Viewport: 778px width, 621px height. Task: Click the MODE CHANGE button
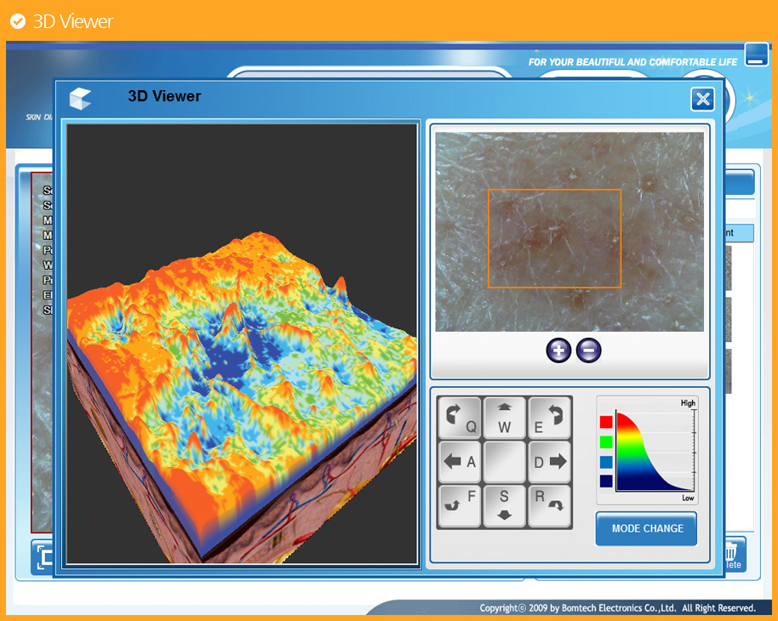point(646,528)
